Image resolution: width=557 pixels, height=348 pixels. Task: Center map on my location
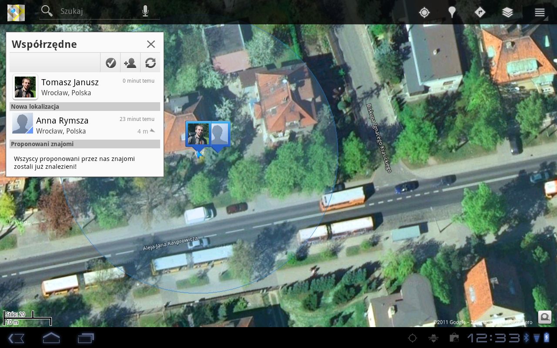pos(424,12)
